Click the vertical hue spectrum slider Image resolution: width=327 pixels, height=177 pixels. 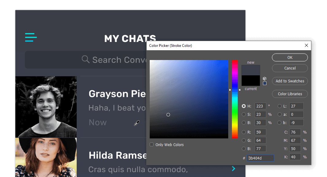(x=235, y=99)
